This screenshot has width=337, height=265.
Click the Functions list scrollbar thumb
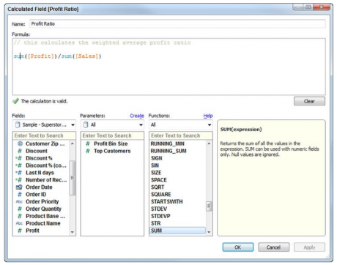209,206
